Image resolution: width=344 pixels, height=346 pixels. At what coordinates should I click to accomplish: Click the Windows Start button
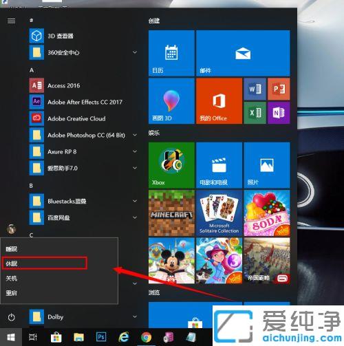(11, 337)
